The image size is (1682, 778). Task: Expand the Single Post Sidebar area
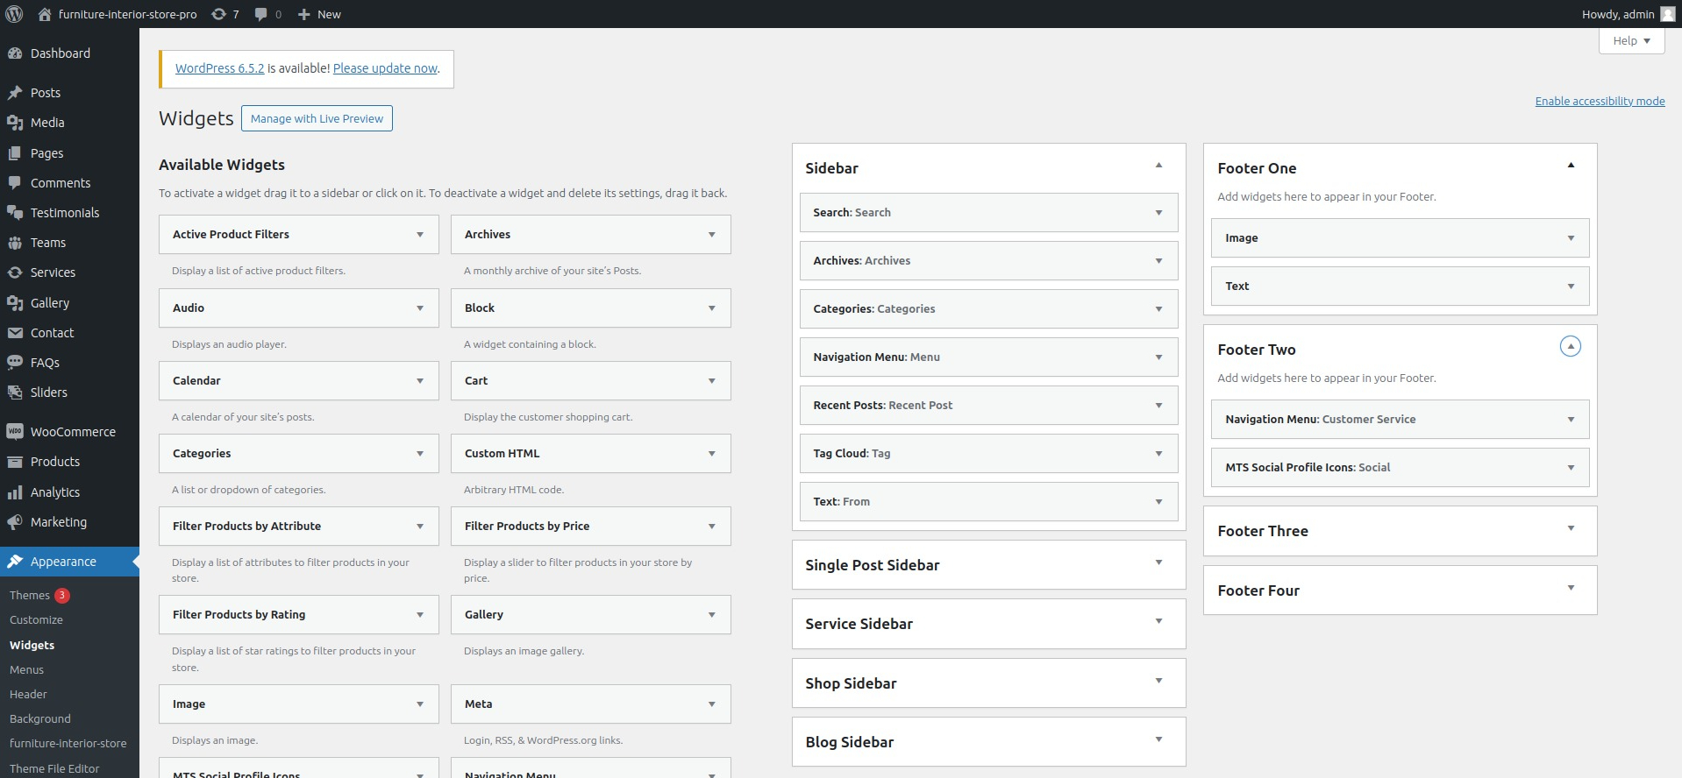tap(1158, 562)
